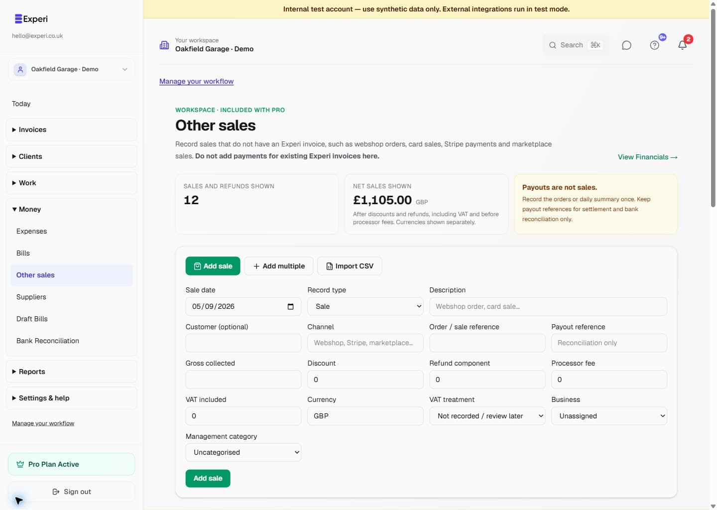Click the Order / sale reference field
717x510 pixels.
[487, 343]
